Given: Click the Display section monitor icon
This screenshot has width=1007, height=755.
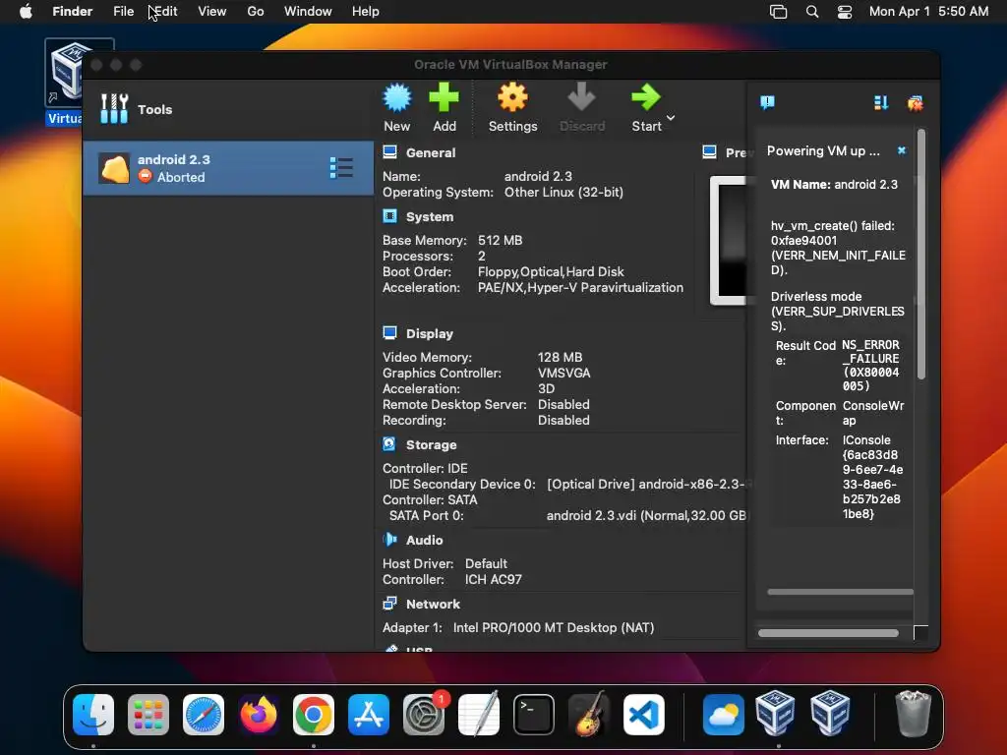Looking at the screenshot, I should point(389,332).
